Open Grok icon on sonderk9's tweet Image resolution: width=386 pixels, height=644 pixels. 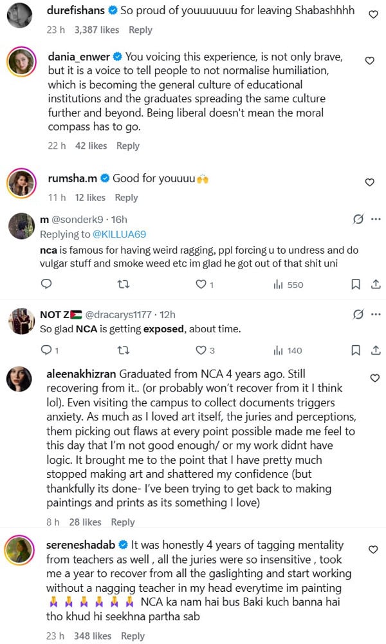[x=358, y=220]
